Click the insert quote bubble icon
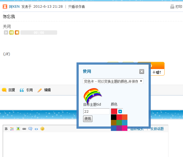The width and height of the screenshot is (183, 157). [30, 129]
